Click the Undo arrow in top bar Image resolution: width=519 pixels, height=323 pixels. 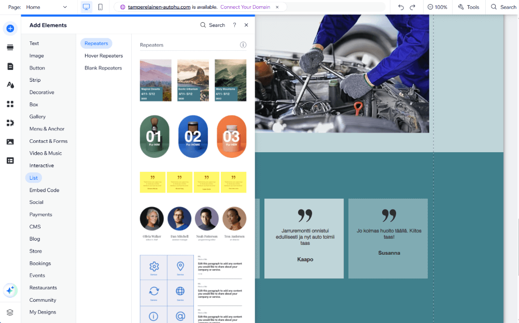[x=401, y=7]
